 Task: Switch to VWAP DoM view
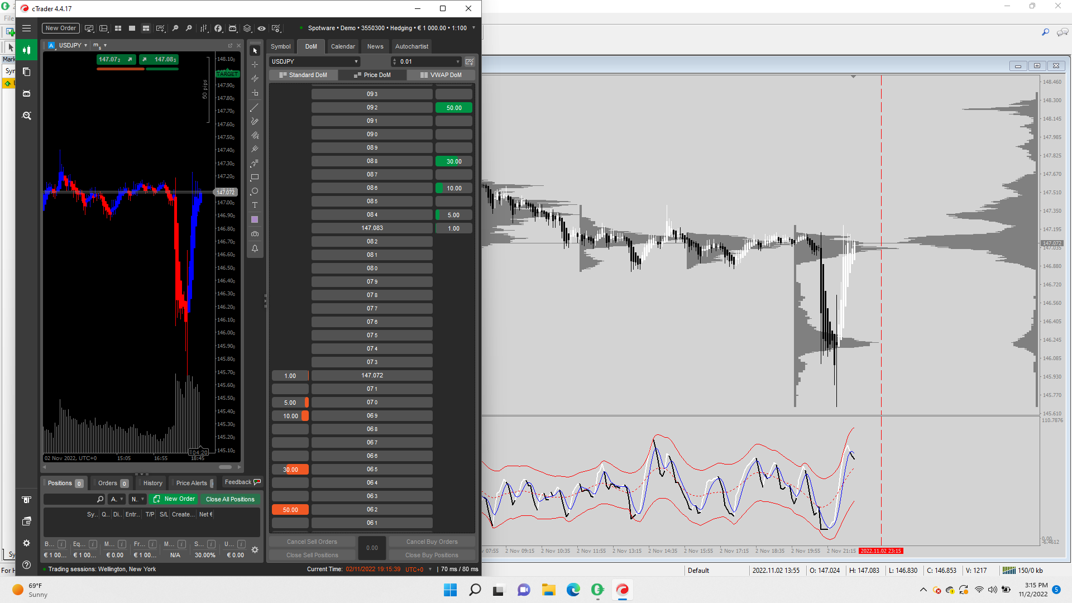click(441, 75)
